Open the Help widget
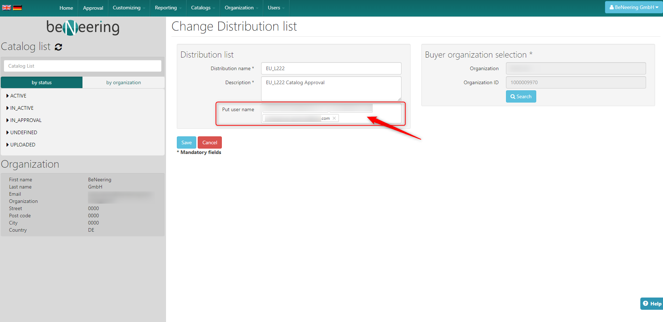The width and height of the screenshot is (663, 322). [x=652, y=304]
